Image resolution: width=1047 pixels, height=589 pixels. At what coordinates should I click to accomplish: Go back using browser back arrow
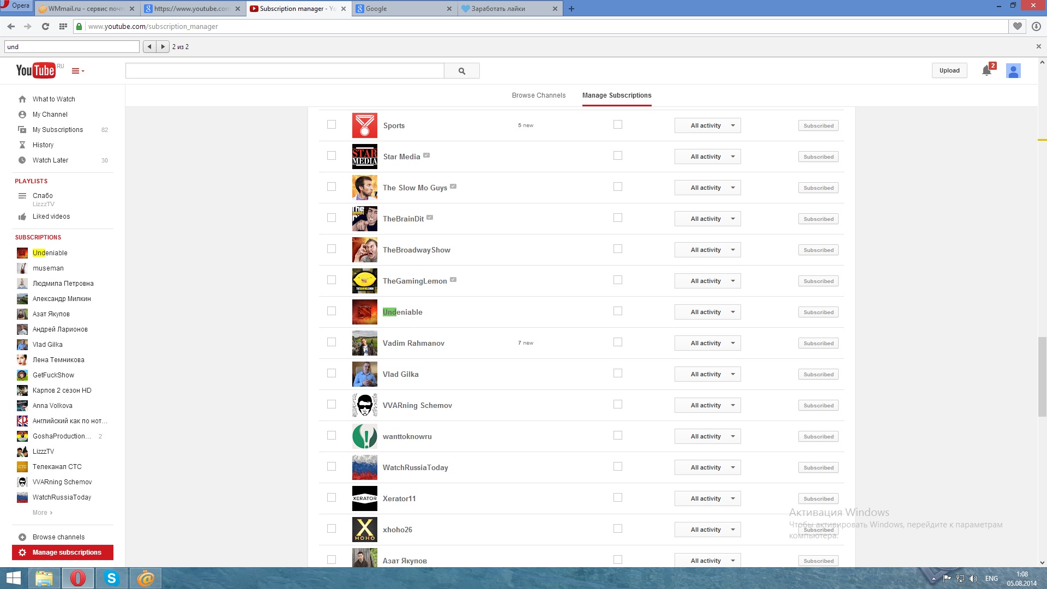11,26
